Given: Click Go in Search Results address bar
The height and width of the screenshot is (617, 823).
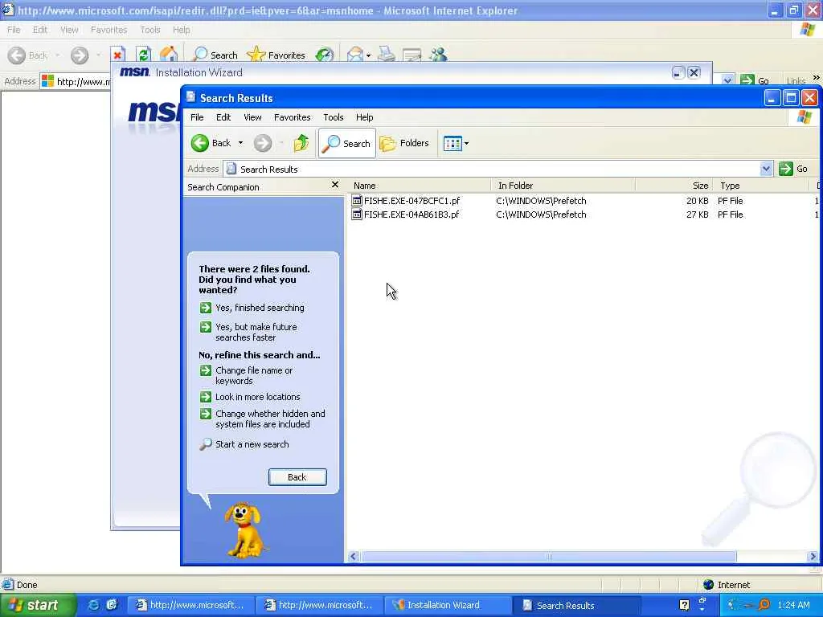Looking at the screenshot, I should click(793, 169).
